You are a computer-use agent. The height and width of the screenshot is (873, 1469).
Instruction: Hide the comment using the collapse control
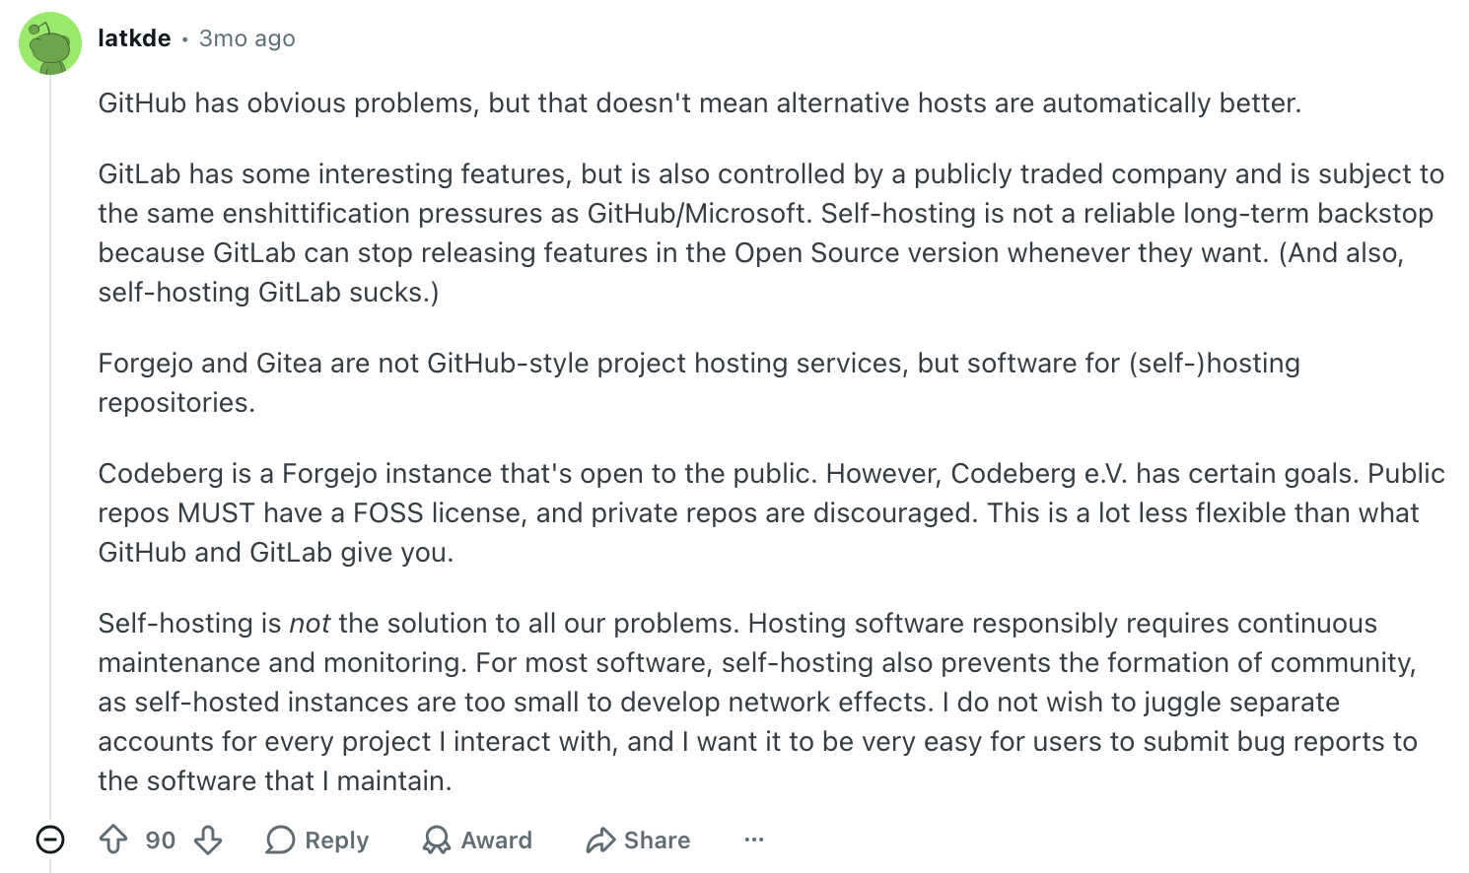point(49,839)
